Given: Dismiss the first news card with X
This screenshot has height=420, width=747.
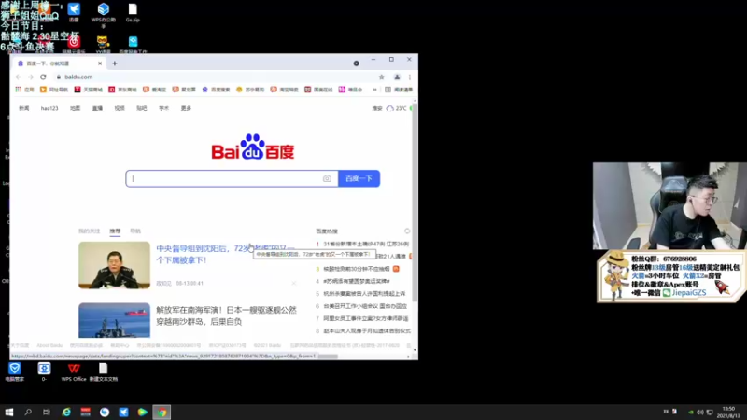Looking at the screenshot, I should click(294, 283).
